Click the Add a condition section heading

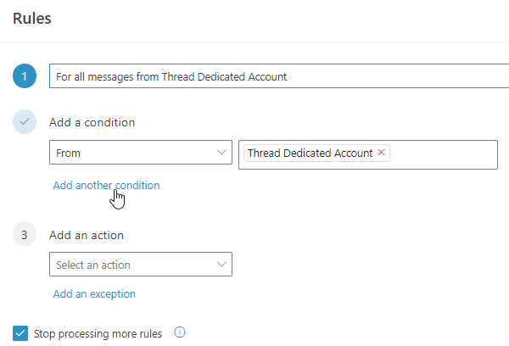[92, 122]
